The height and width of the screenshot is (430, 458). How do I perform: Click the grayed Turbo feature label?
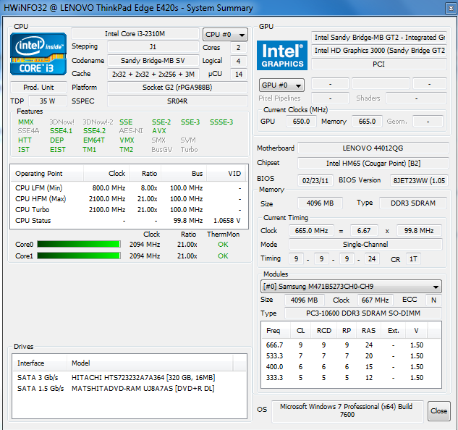click(189, 149)
